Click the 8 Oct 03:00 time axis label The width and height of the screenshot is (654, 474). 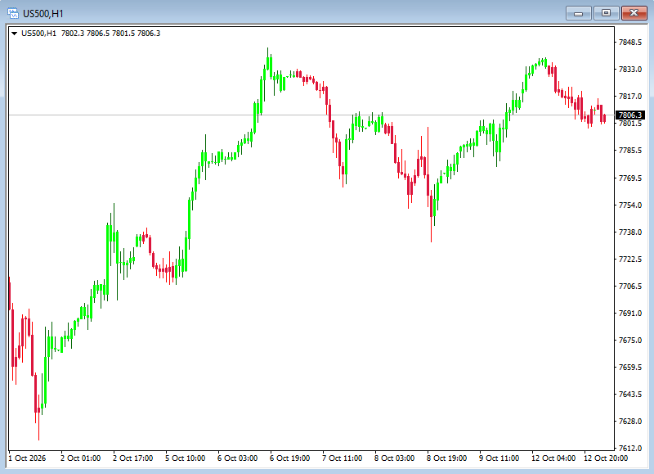point(395,458)
